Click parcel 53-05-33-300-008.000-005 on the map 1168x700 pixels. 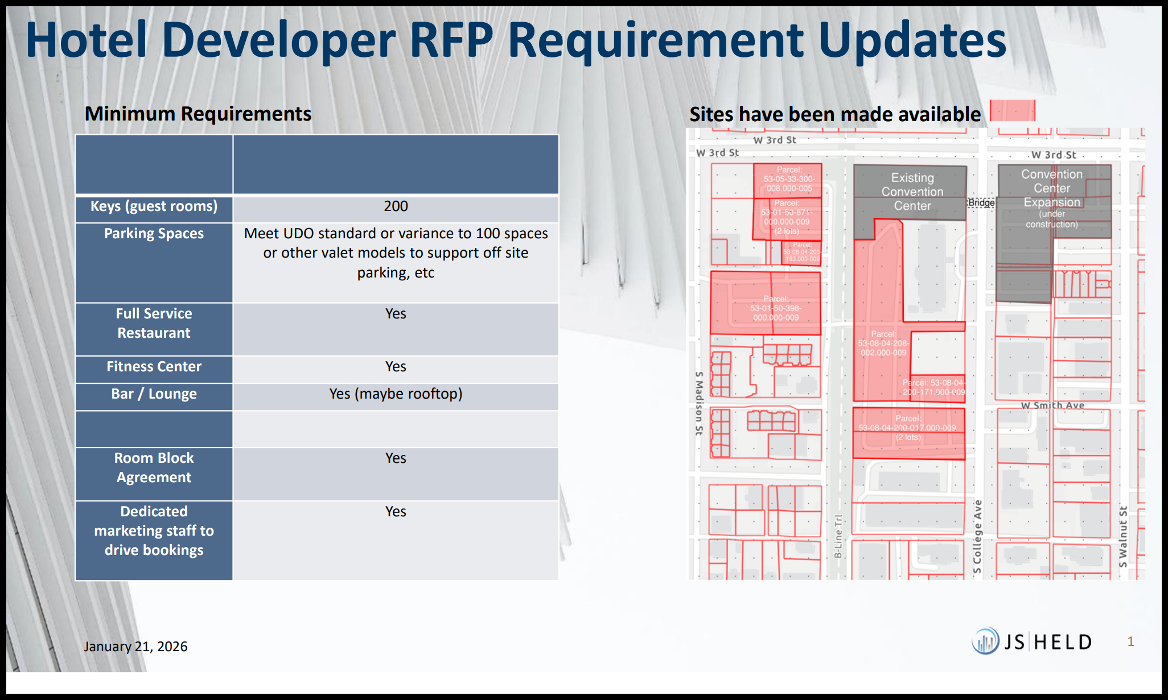788,179
